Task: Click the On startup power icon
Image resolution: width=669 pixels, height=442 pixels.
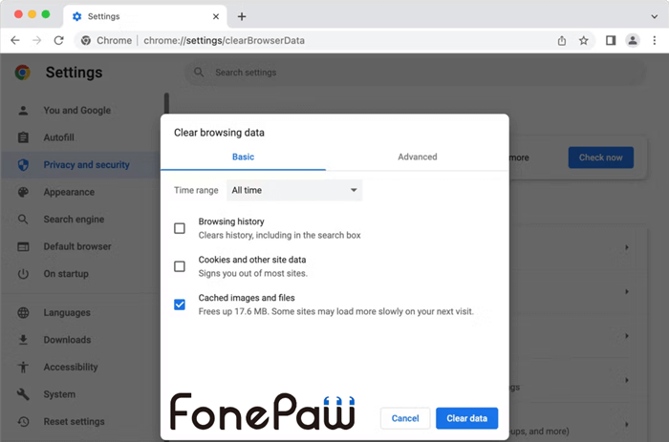Action: (x=23, y=274)
